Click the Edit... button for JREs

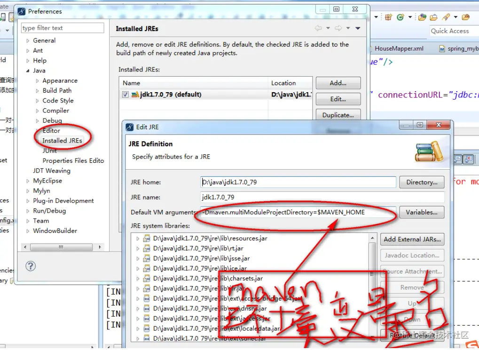coord(338,99)
